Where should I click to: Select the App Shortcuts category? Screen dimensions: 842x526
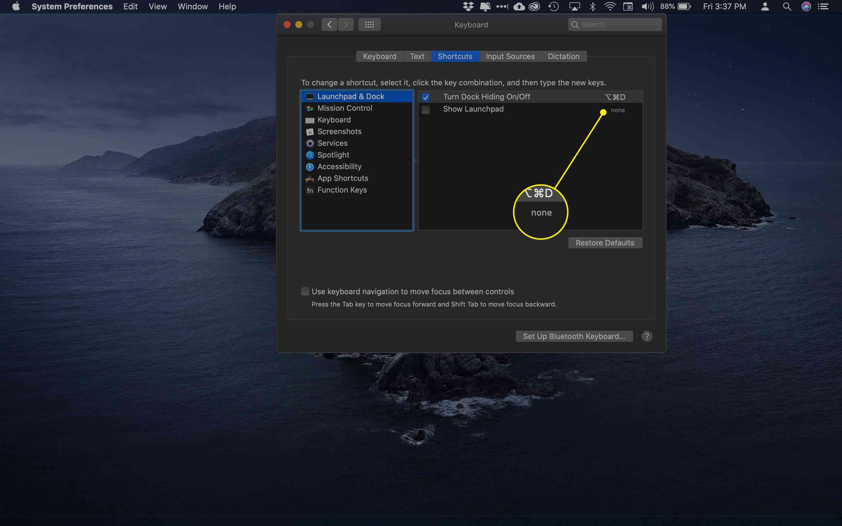pyautogui.click(x=342, y=178)
